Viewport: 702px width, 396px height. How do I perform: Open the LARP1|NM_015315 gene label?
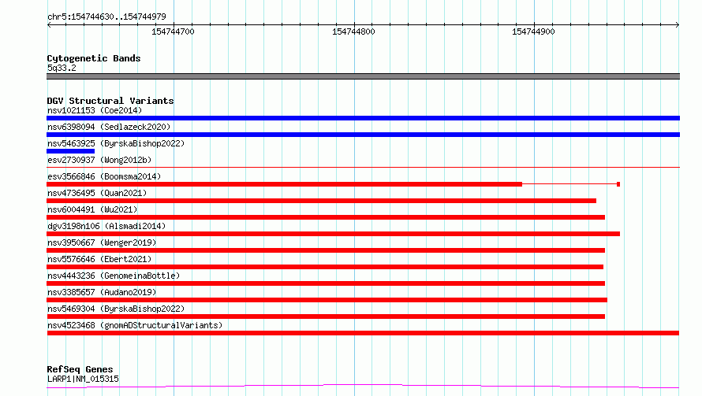point(83,379)
